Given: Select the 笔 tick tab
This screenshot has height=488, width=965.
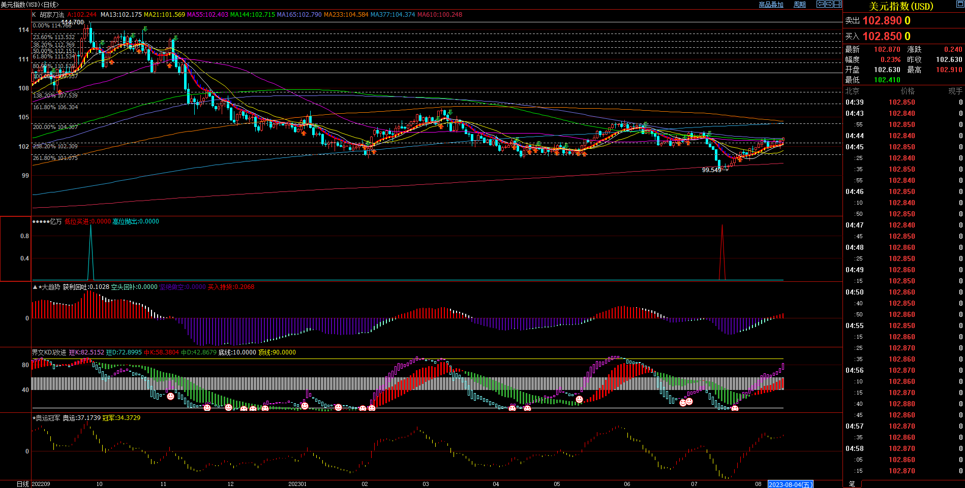Looking at the screenshot, I should 852,484.
